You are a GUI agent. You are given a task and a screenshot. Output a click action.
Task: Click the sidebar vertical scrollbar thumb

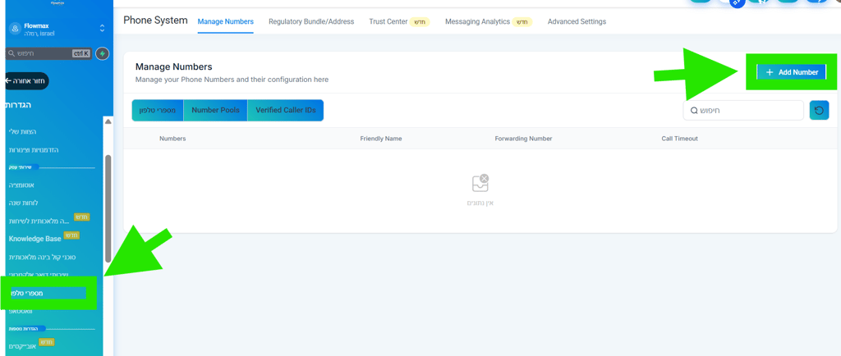tap(108, 208)
